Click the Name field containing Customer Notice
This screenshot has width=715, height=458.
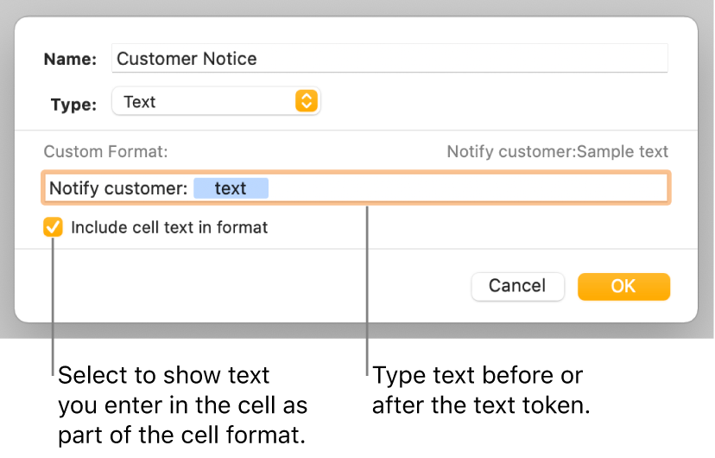pos(389,59)
